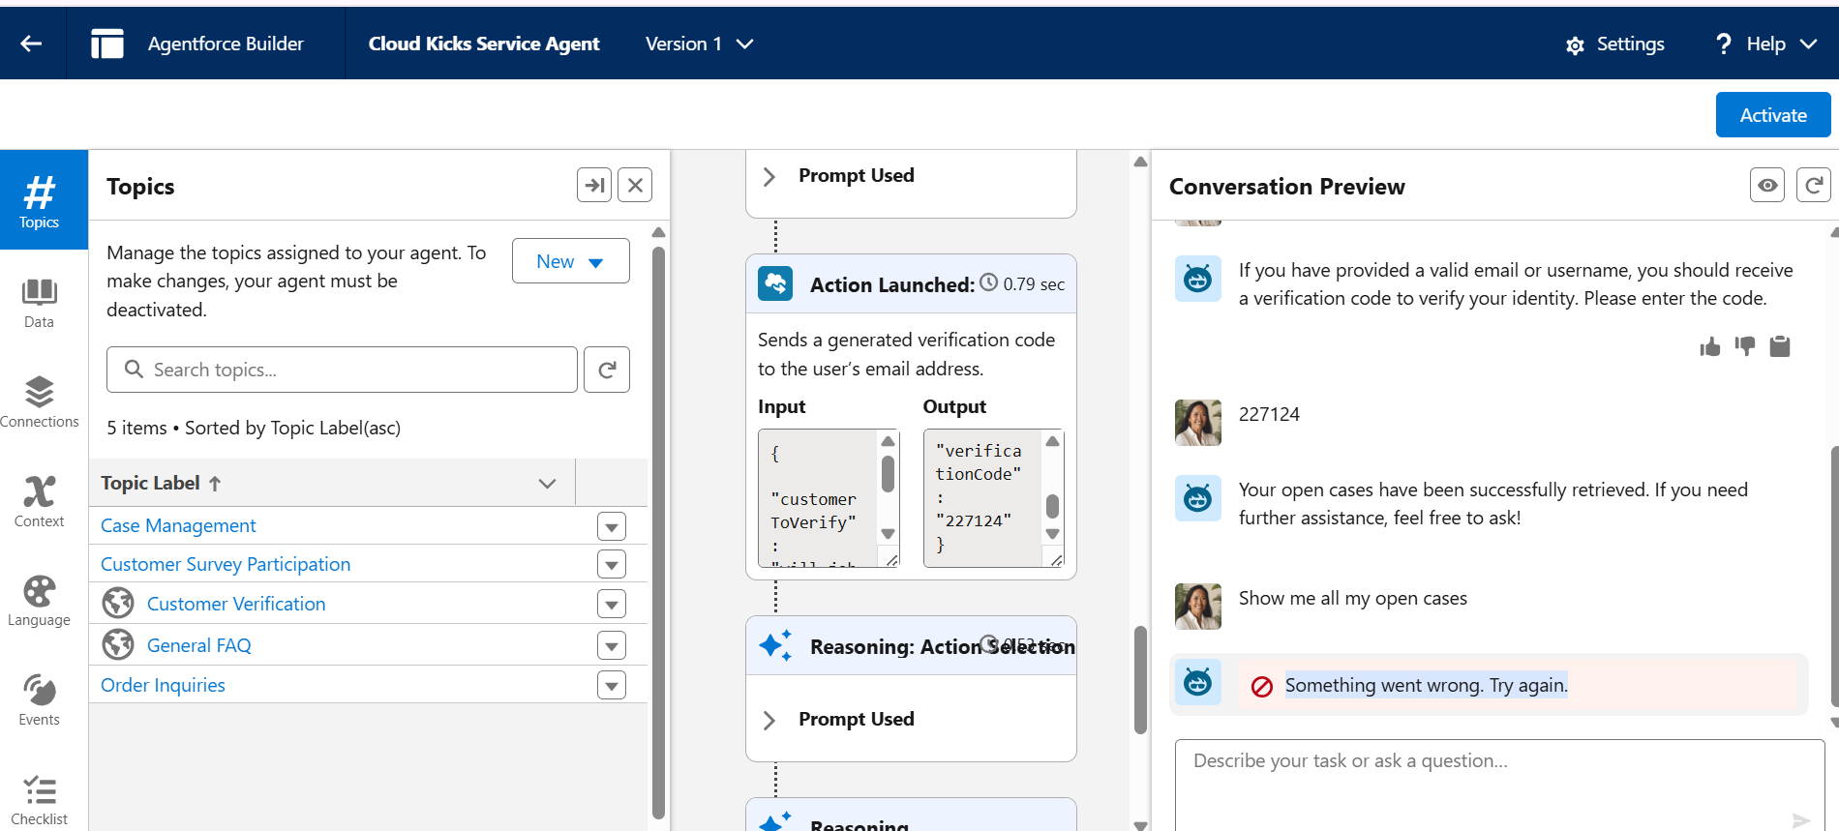Image resolution: width=1839 pixels, height=831 pixels.
Task: Click the search magnifier icon in topics
Action: [x=135, y=370]
